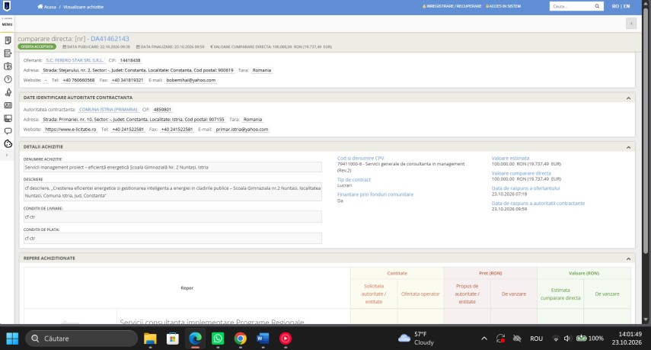Click the Valoare (RON) column header
Image resolution: width=651 pixels, height=350 pixels.
pos(584,273)
